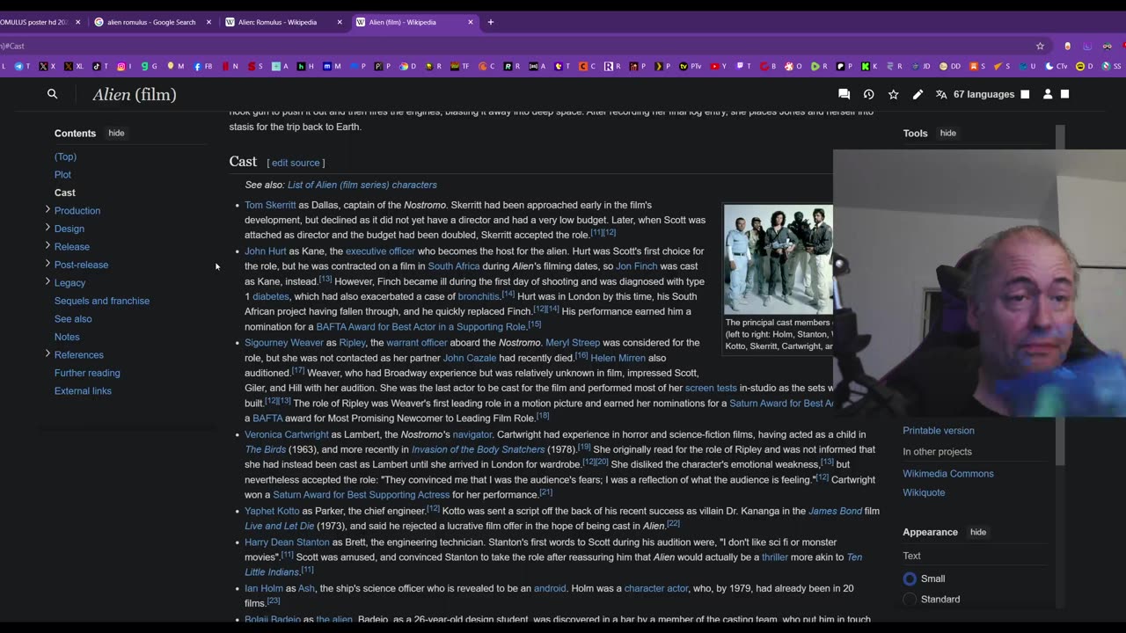
Task: Open the 'Wikimedia Commons' link
Action: pos(947,473)
